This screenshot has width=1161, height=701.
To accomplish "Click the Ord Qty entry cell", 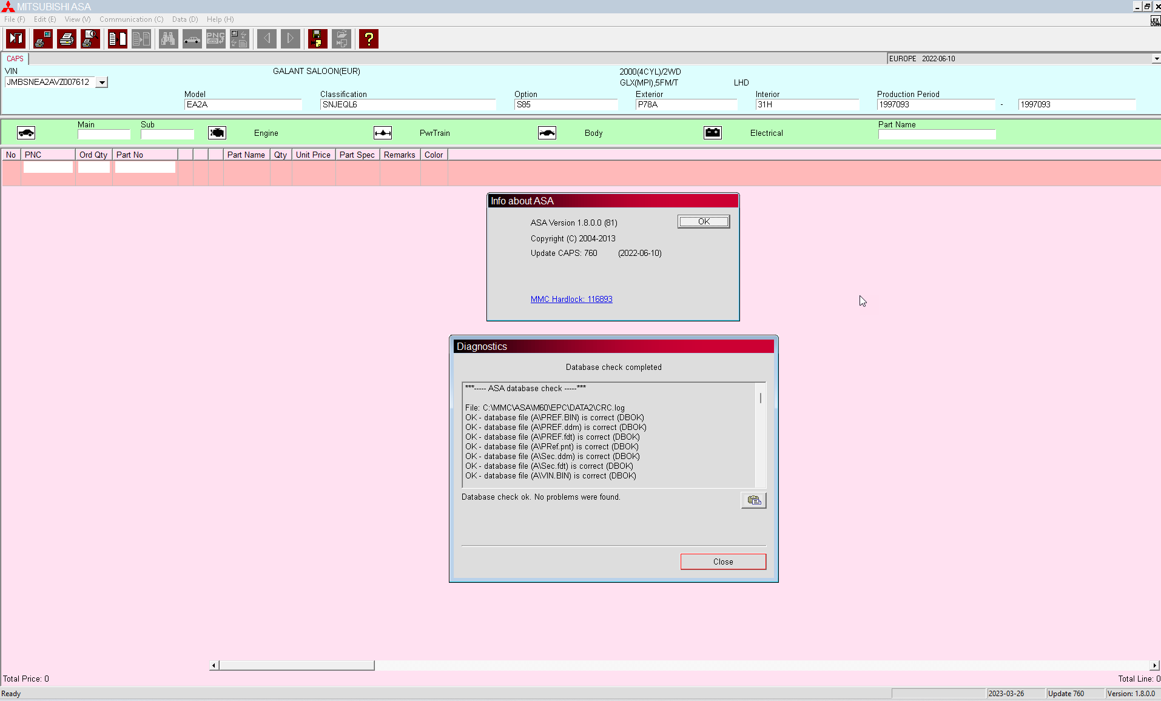I will (94, 167).
